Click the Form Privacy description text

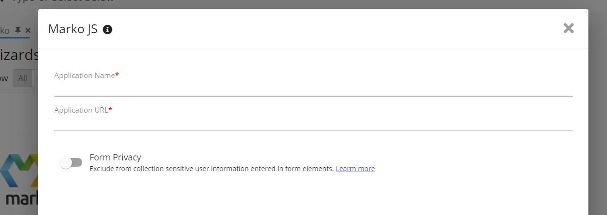click(x=211, y=169)
